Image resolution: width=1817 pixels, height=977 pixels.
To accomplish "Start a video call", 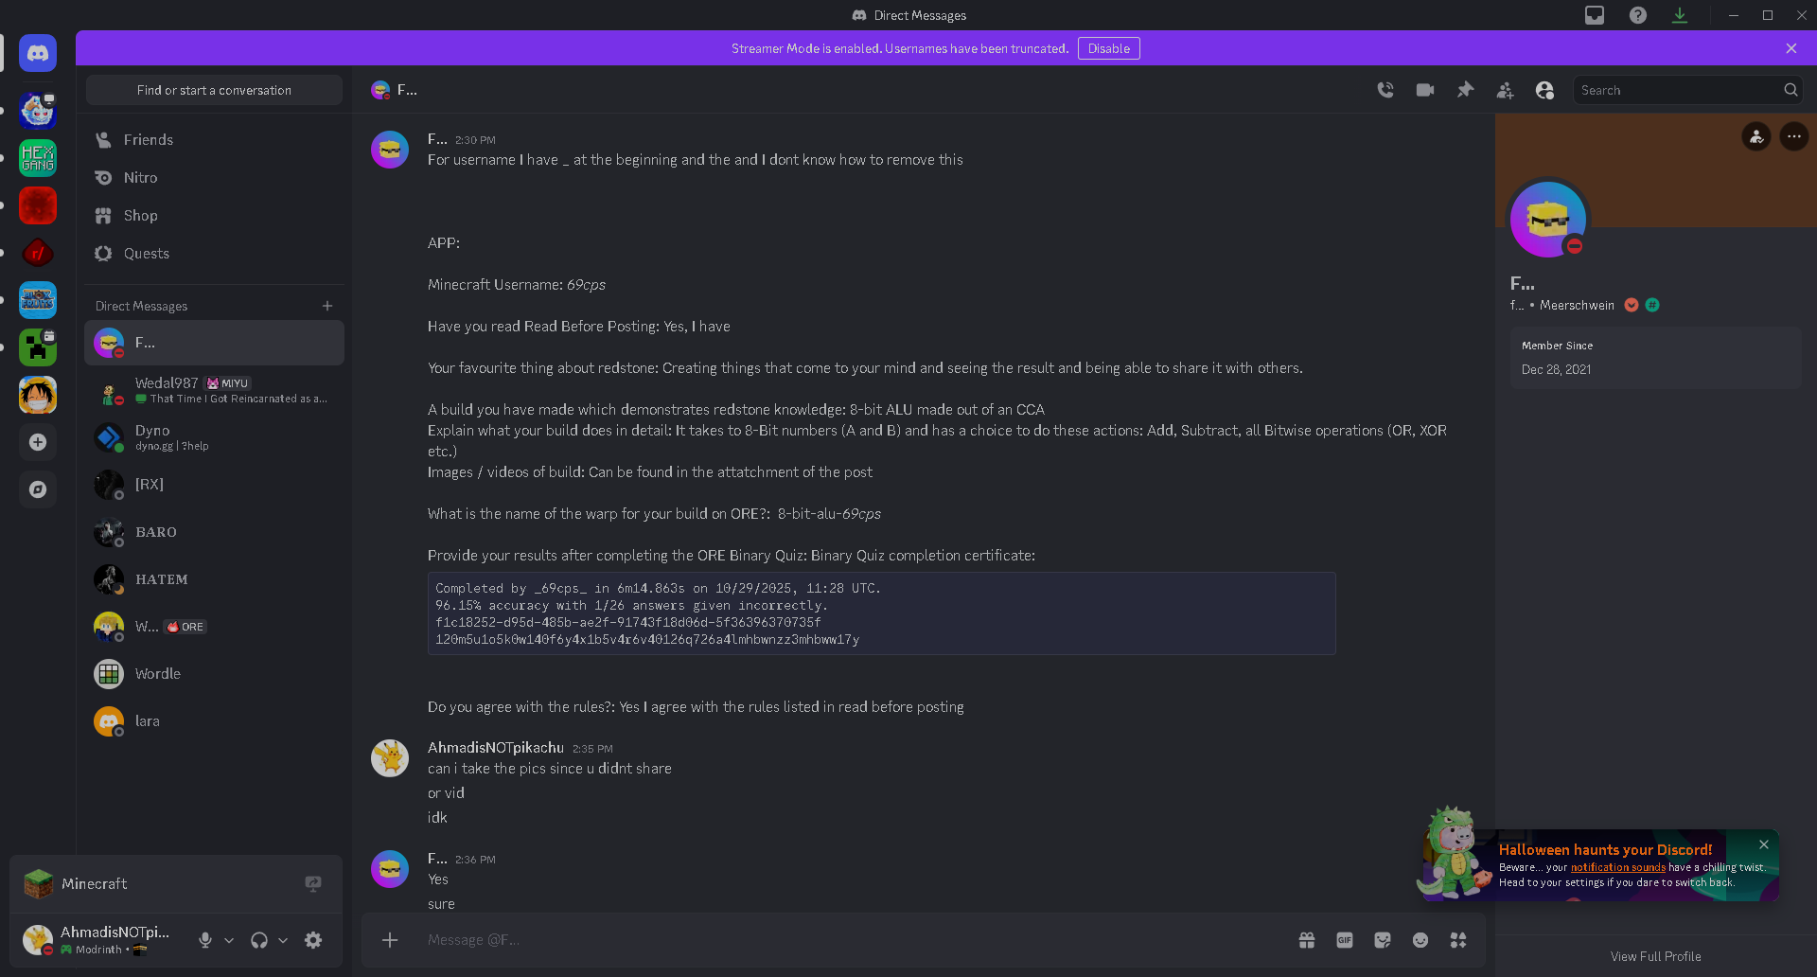I will click(x=1425, y=90).
